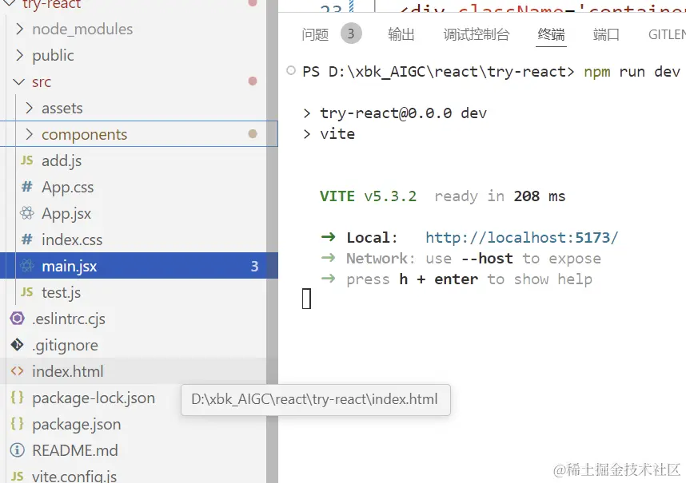The image size is (686, 483).
Task: Open the http://localhost:5173/ link
Action: (522, 237)
